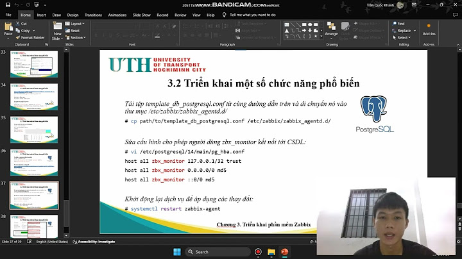This screenshot has height=259, width=462.
Task: Click the Trần Quốc Khánh account avatar
Action: pyautogui.click(x=400, y=4)
